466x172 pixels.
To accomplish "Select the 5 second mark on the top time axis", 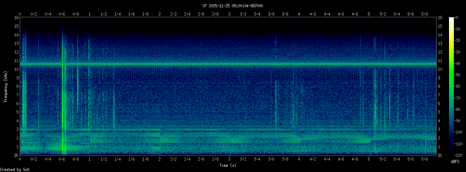I will (x=369, y=14).
